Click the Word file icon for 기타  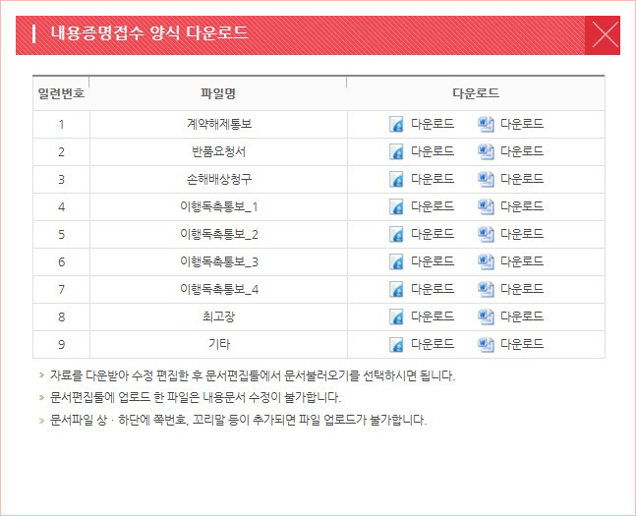[x=486, y=345]
